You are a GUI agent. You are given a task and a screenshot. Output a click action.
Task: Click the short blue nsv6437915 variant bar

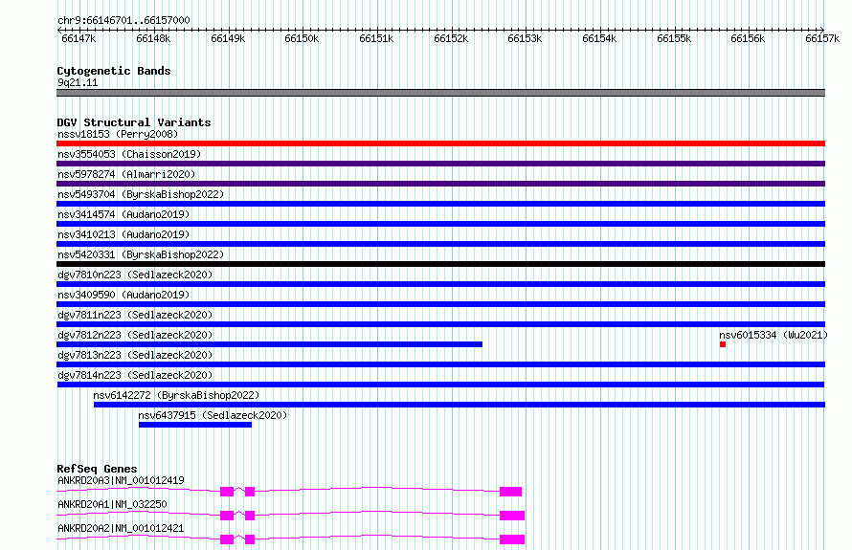point(195,425)
